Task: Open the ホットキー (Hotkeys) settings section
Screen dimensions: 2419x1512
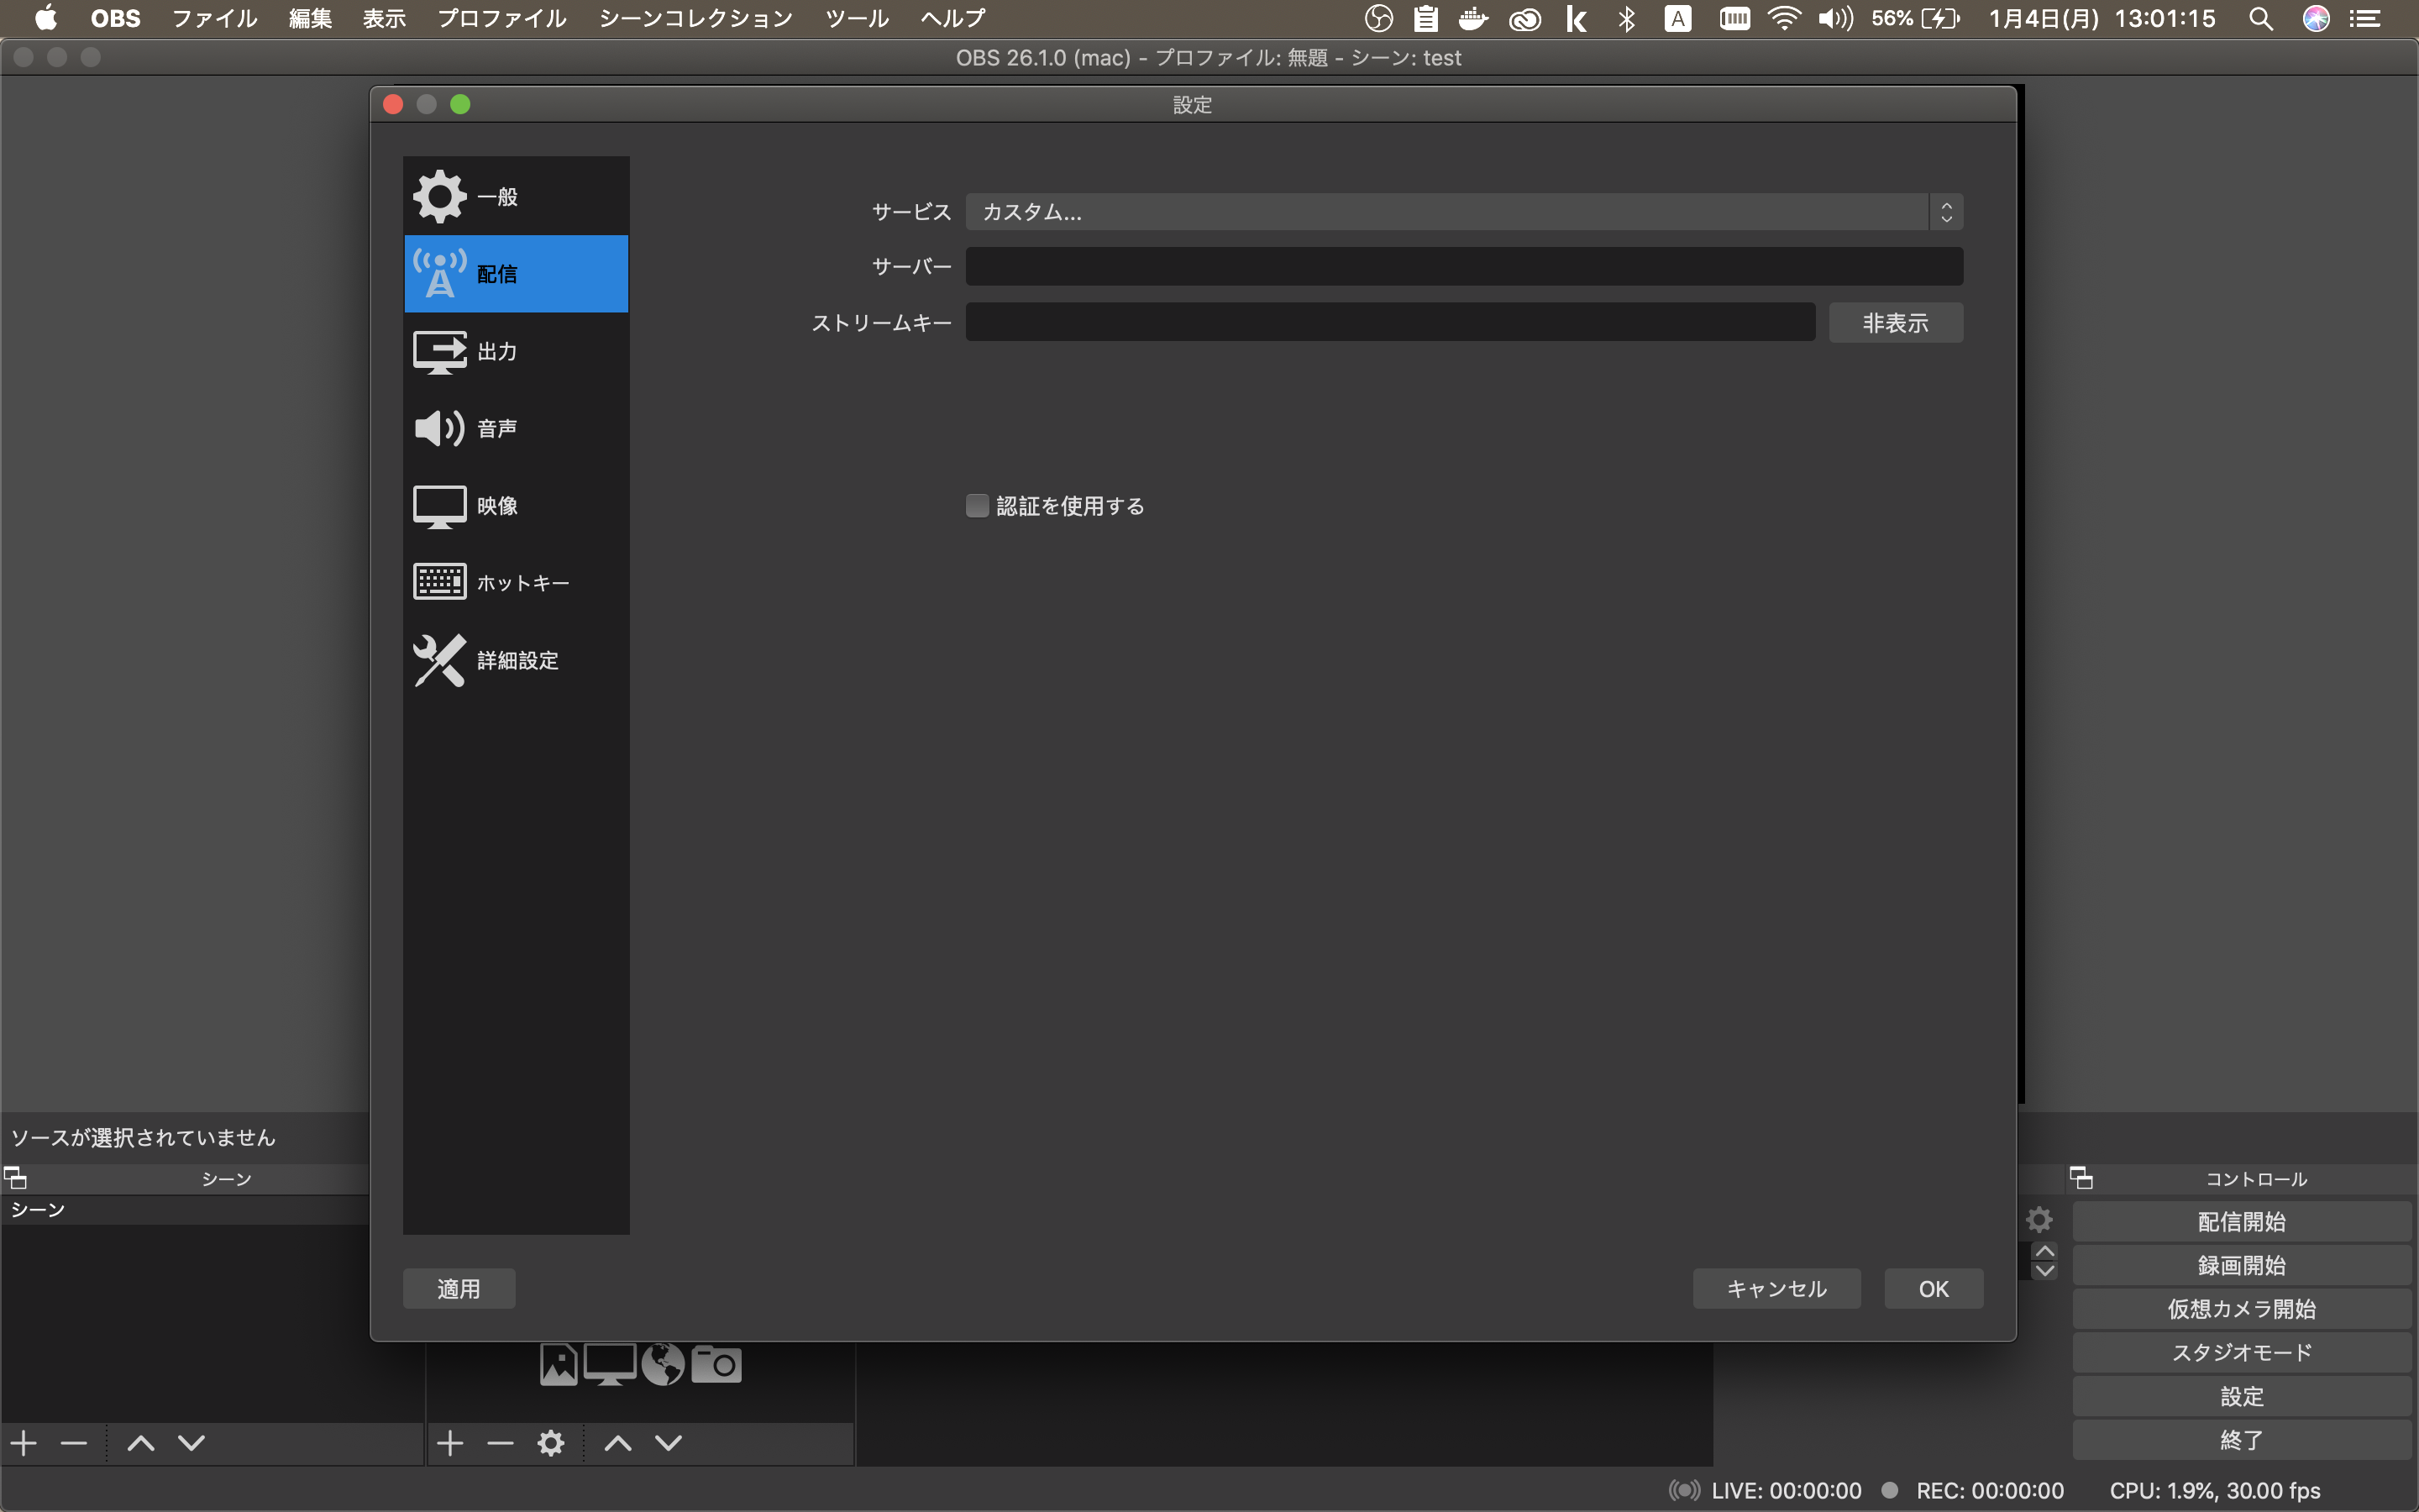Action: coord(516,582)
